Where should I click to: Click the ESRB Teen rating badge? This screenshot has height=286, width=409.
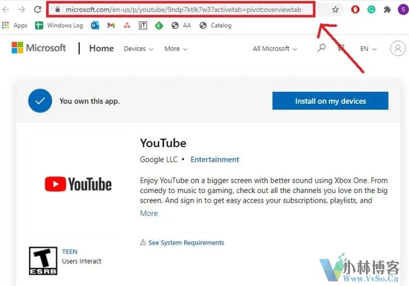[43, 261]
